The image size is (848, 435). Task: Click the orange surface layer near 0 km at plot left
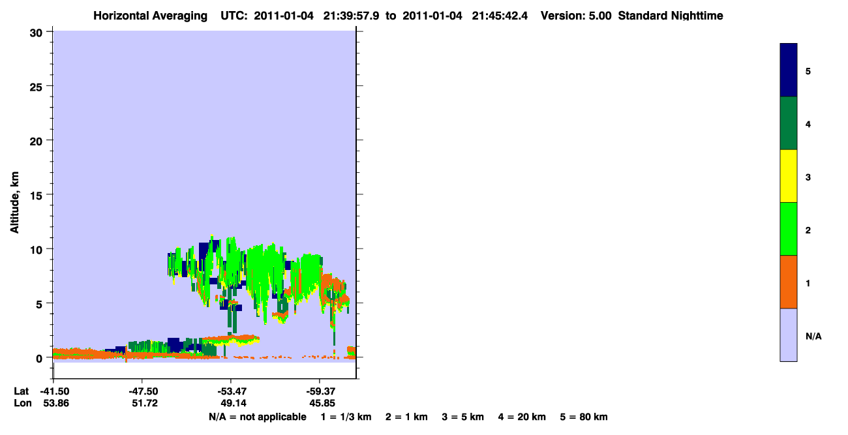tap(78, 354)
